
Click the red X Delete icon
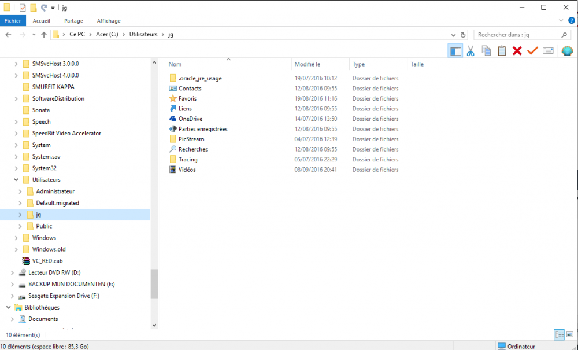(517, 51)
